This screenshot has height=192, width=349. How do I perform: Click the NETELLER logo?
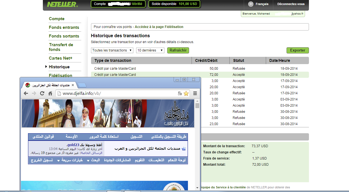(62, 4)
